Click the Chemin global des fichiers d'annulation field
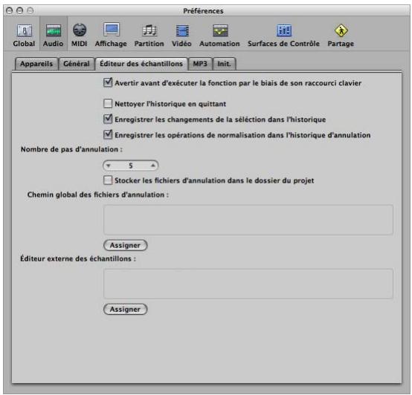 (248, 220)
